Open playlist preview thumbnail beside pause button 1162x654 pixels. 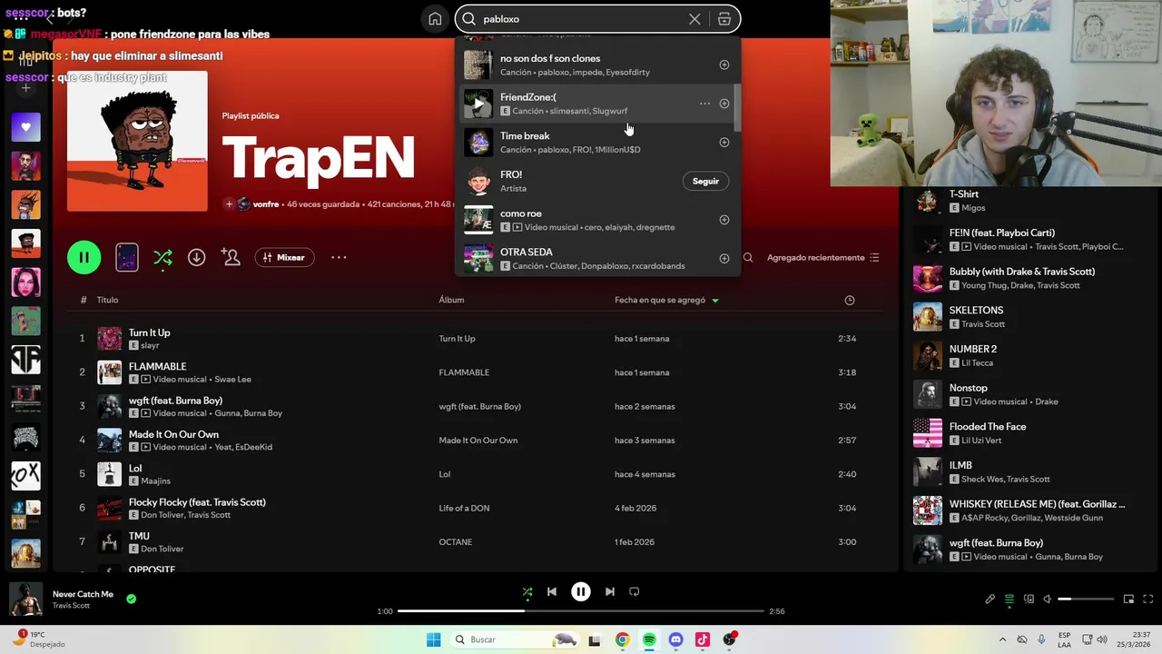[127, 258]
